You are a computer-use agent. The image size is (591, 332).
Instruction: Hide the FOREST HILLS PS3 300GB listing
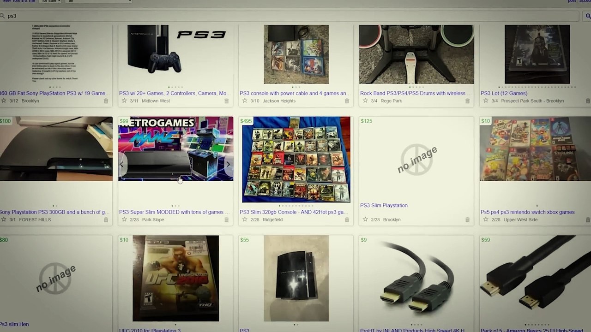click(x=106, y=220)
